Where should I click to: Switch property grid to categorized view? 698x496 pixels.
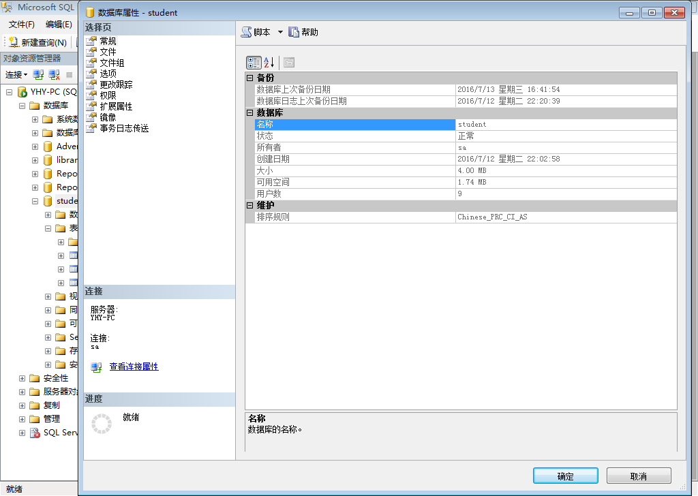(x=254, y=63)
